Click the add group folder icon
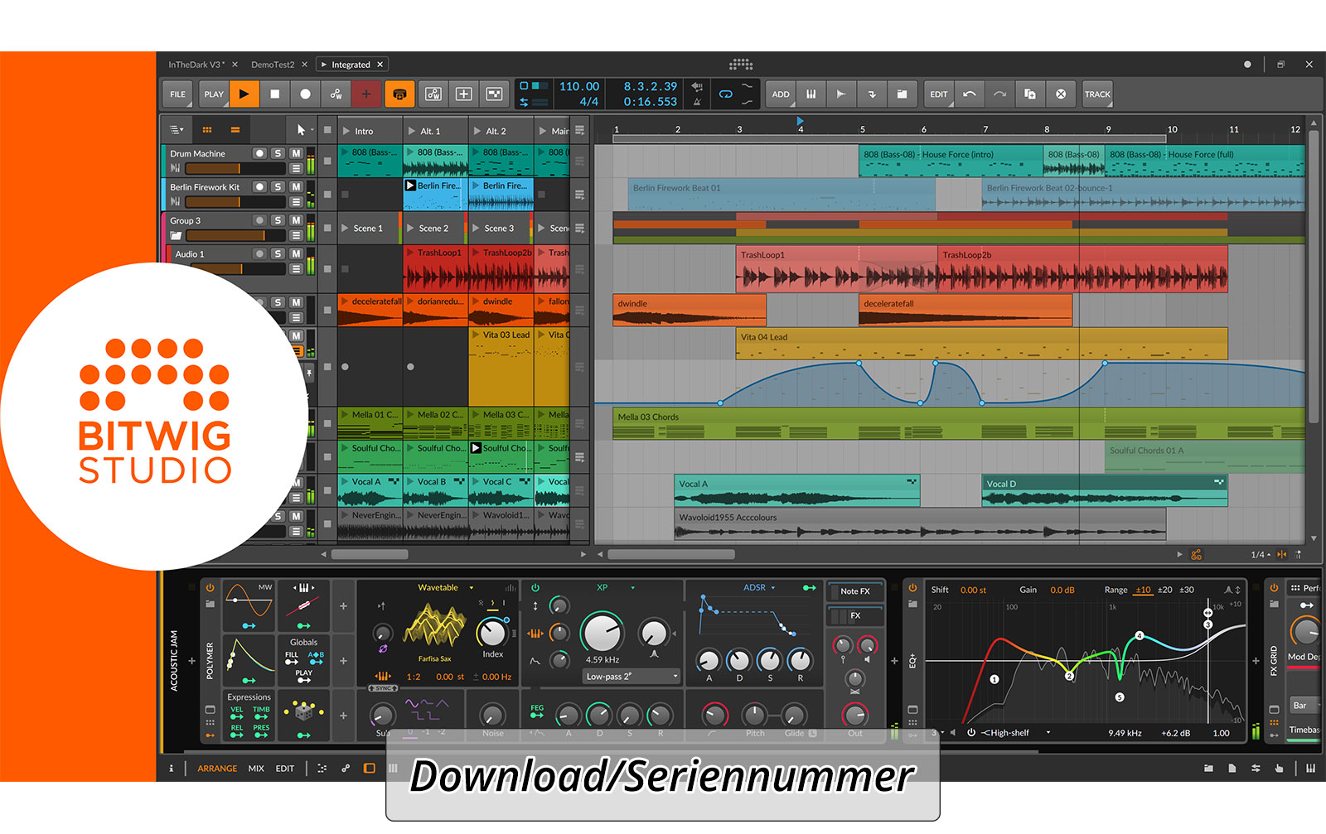The image size is (1326, 834). pyautogui.click(x=902, y=94)
